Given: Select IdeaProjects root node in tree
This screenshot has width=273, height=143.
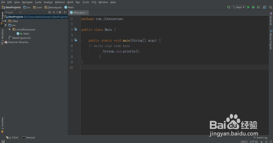Looking at the screenshot, I should coord(36,17).
